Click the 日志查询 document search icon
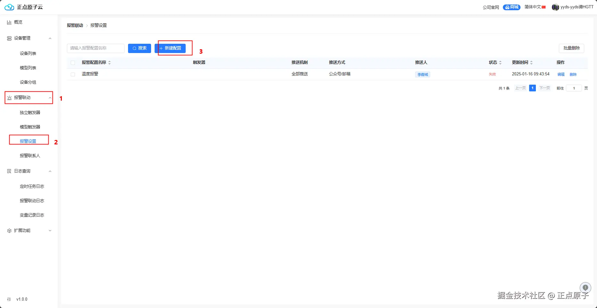Screen dimensions: 597x308 click(x=9, y=171)
